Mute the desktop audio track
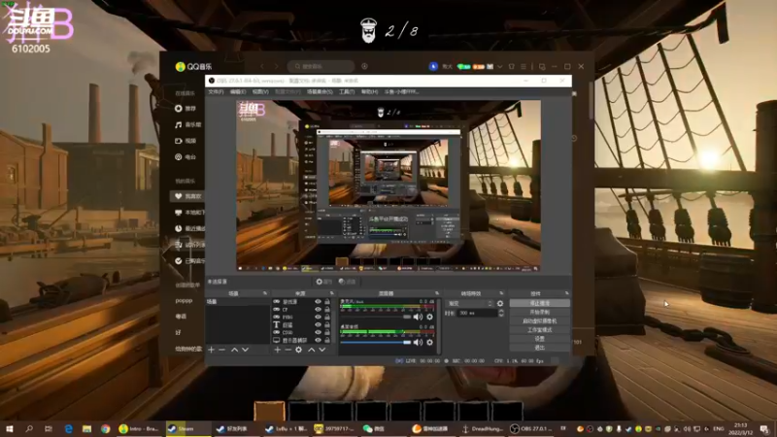This screenshot has width=777, height=437. click(x=419, y=342)
